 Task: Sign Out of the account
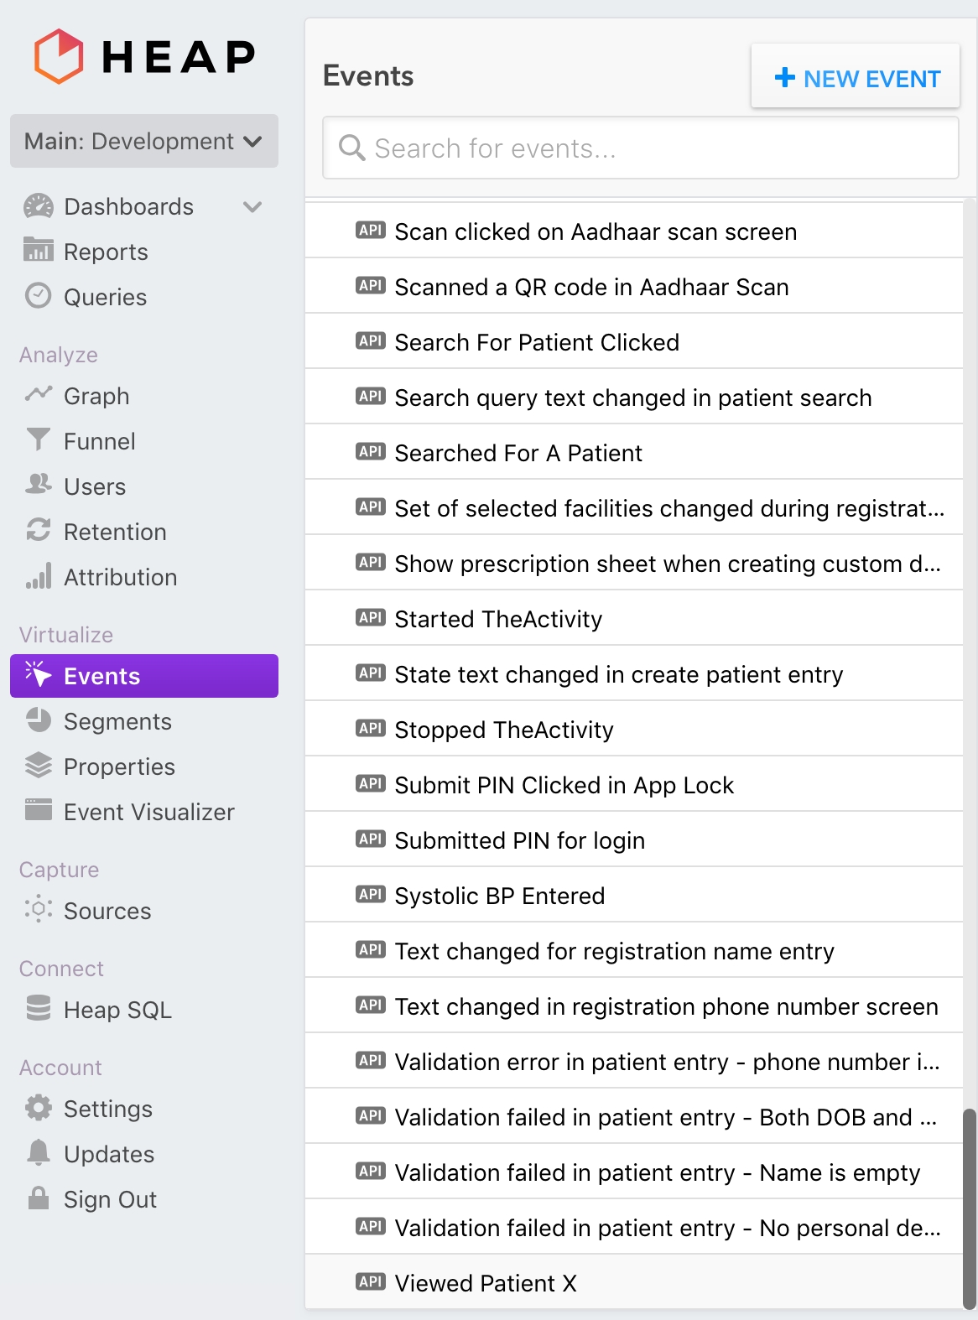(x=110, y=1199)
